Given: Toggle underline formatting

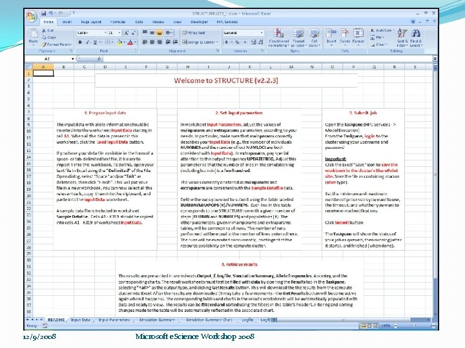Looking at the screenshot, I should (x=95, y=43).
